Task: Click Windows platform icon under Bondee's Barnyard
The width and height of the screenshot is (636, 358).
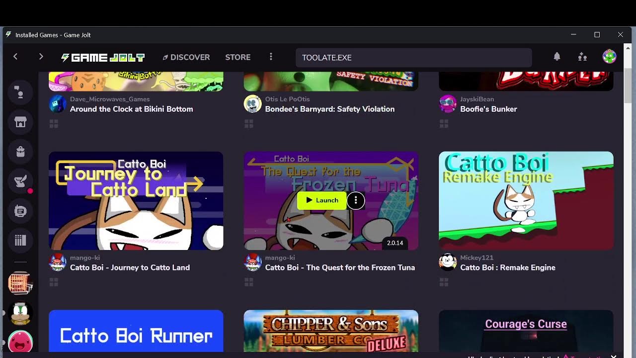Action: click(x=249, y=124)
